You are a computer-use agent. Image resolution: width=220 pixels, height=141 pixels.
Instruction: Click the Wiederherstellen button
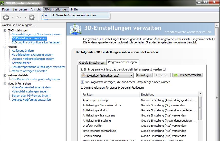coord(188,75)
